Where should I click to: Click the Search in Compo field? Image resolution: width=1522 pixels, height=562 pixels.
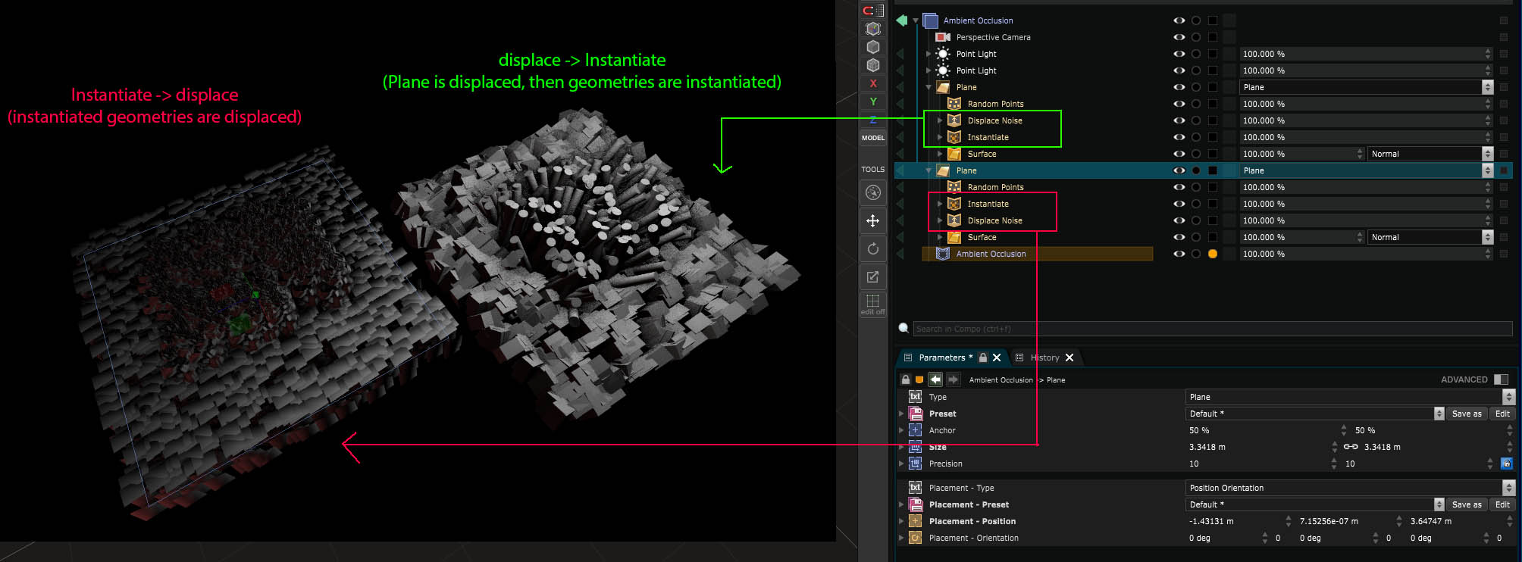tap(1211, 329)
